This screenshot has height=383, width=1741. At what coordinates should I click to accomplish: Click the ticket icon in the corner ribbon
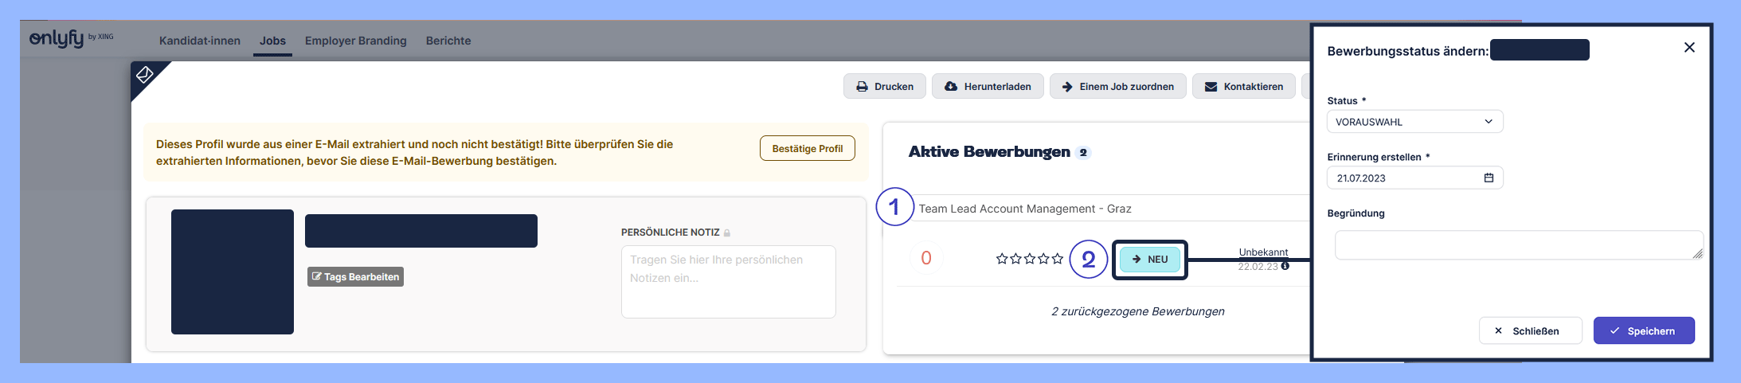pos(144,75)
